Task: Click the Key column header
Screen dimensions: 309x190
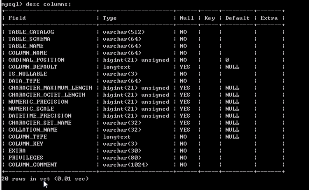Action: click(210, 18)
